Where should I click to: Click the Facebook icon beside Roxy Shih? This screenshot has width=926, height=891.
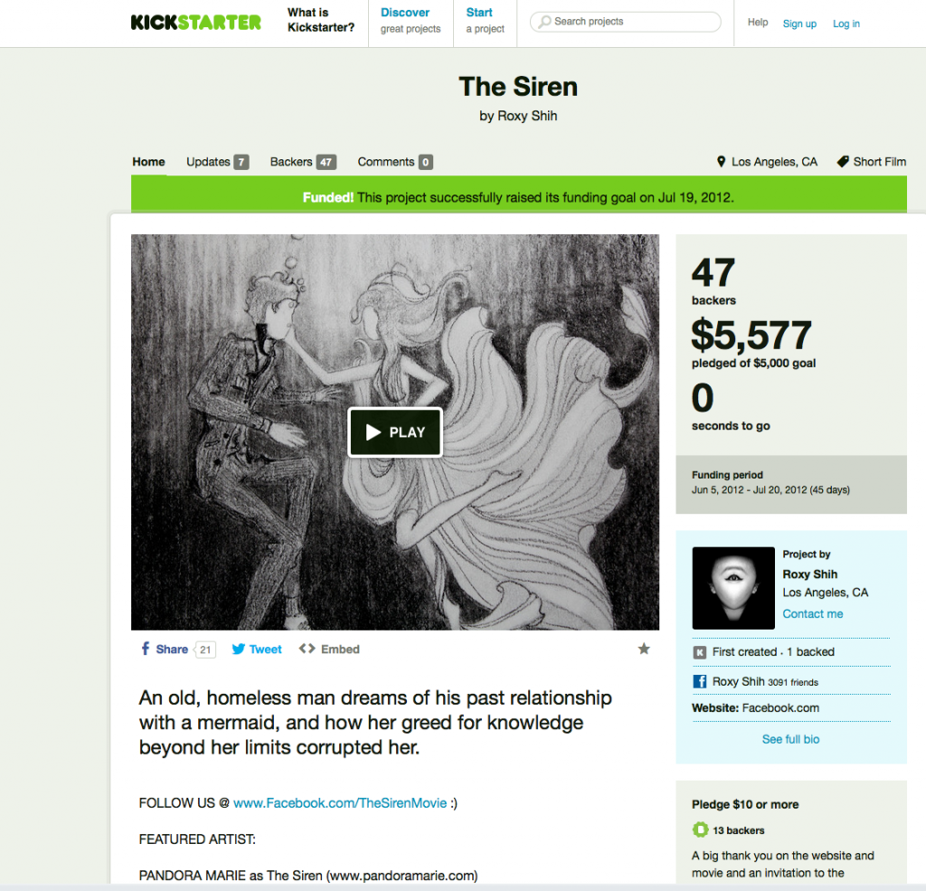tap(699, 681)
